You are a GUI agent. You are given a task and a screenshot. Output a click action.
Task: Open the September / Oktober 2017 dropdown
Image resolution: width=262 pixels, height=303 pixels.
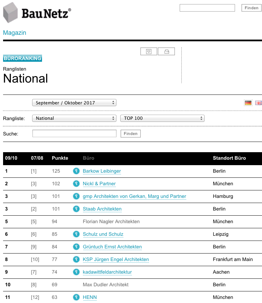74,103
